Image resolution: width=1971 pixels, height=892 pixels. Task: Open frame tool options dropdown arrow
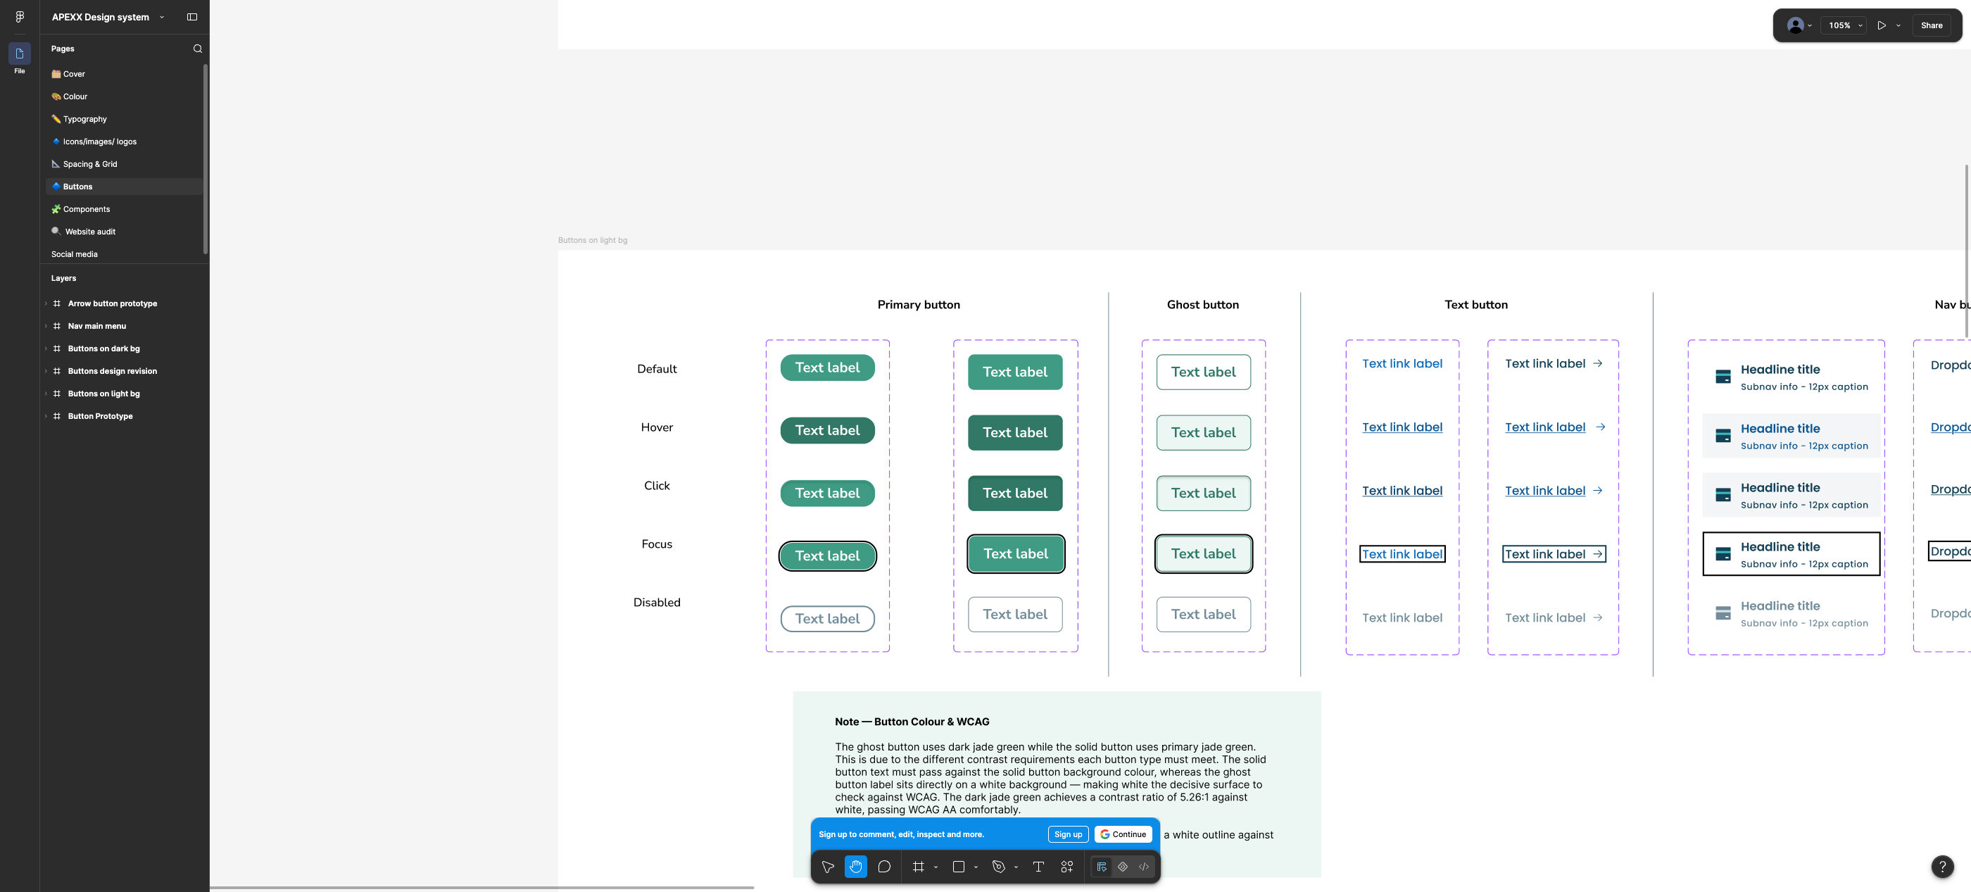(936, 867)
